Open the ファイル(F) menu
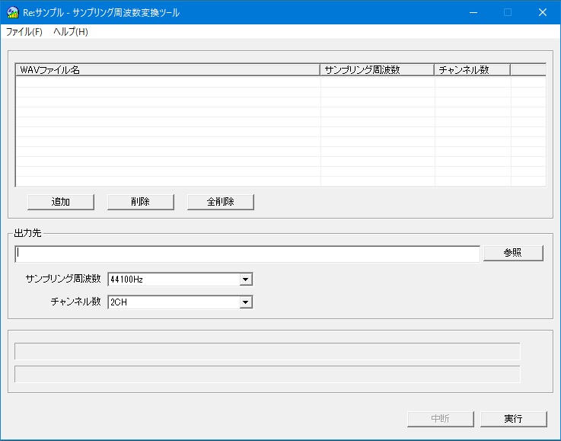This screenshot has width=561, height=441. 24,32
